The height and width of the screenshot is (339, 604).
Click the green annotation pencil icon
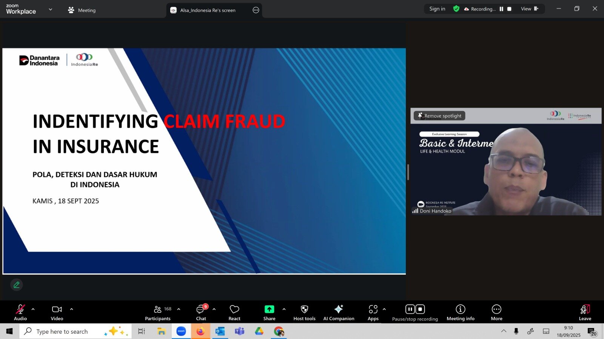(x=17, y=285)
